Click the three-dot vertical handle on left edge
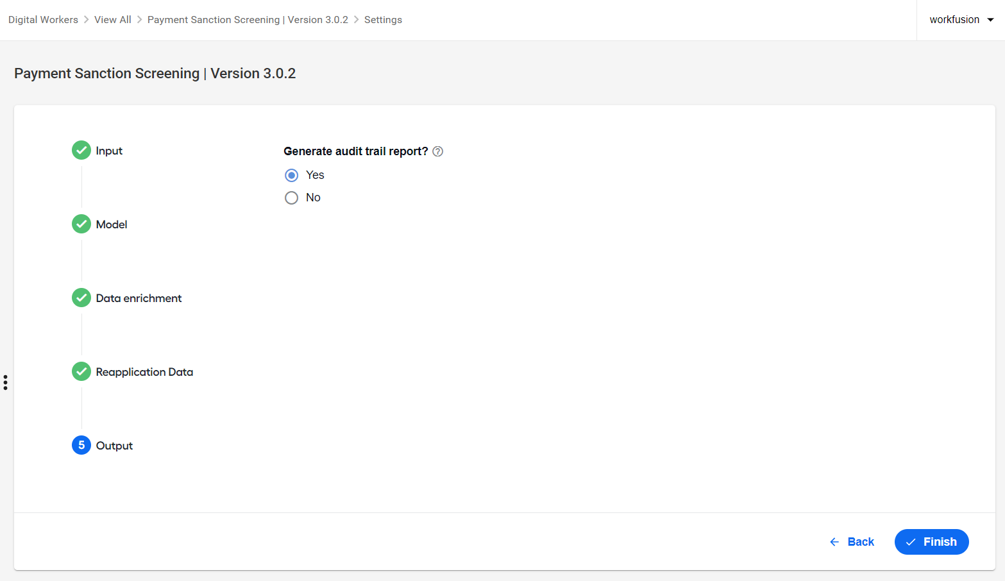The image size is (1005, 581). click(5, 383)
